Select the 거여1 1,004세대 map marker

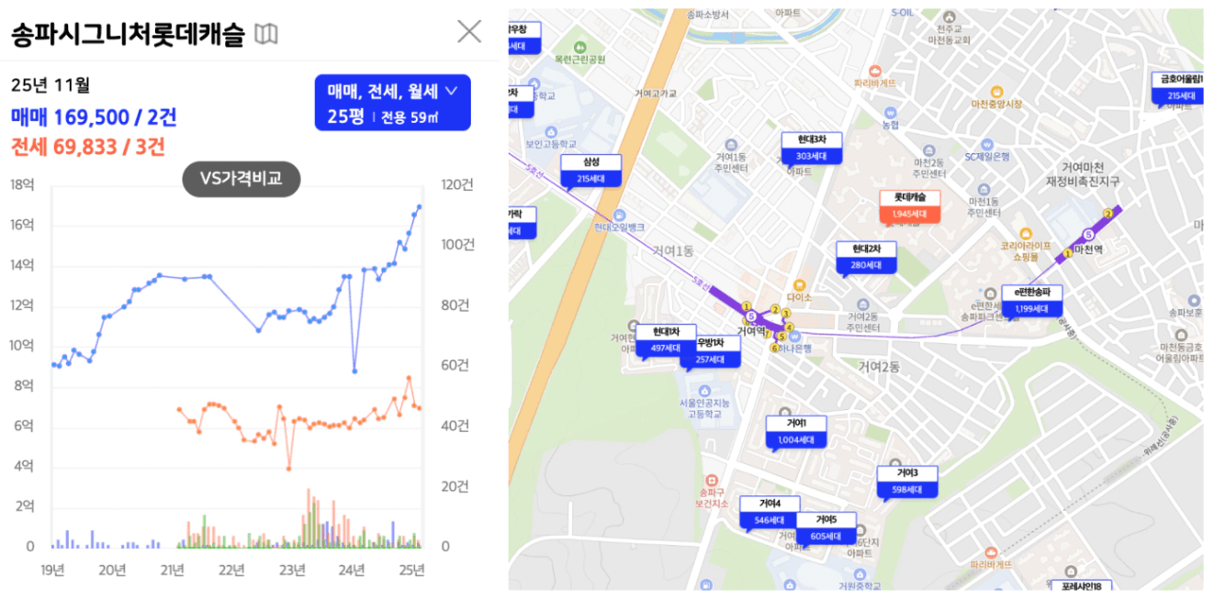pos(796,432)
